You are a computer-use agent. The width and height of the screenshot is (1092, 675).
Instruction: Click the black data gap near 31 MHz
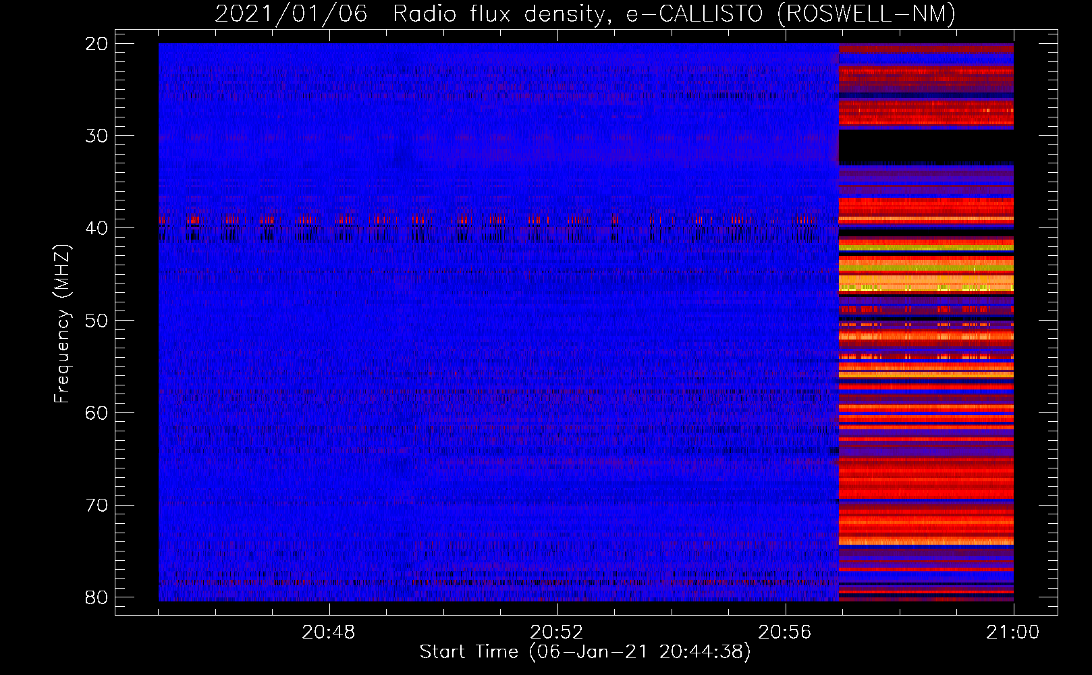pos(926,146)
